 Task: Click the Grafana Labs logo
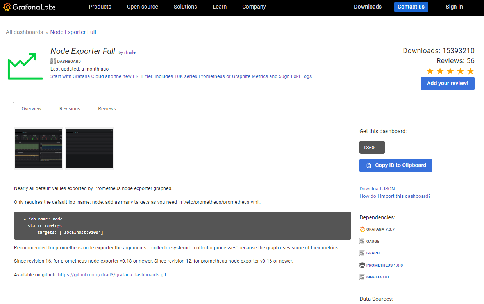(29, 7)
